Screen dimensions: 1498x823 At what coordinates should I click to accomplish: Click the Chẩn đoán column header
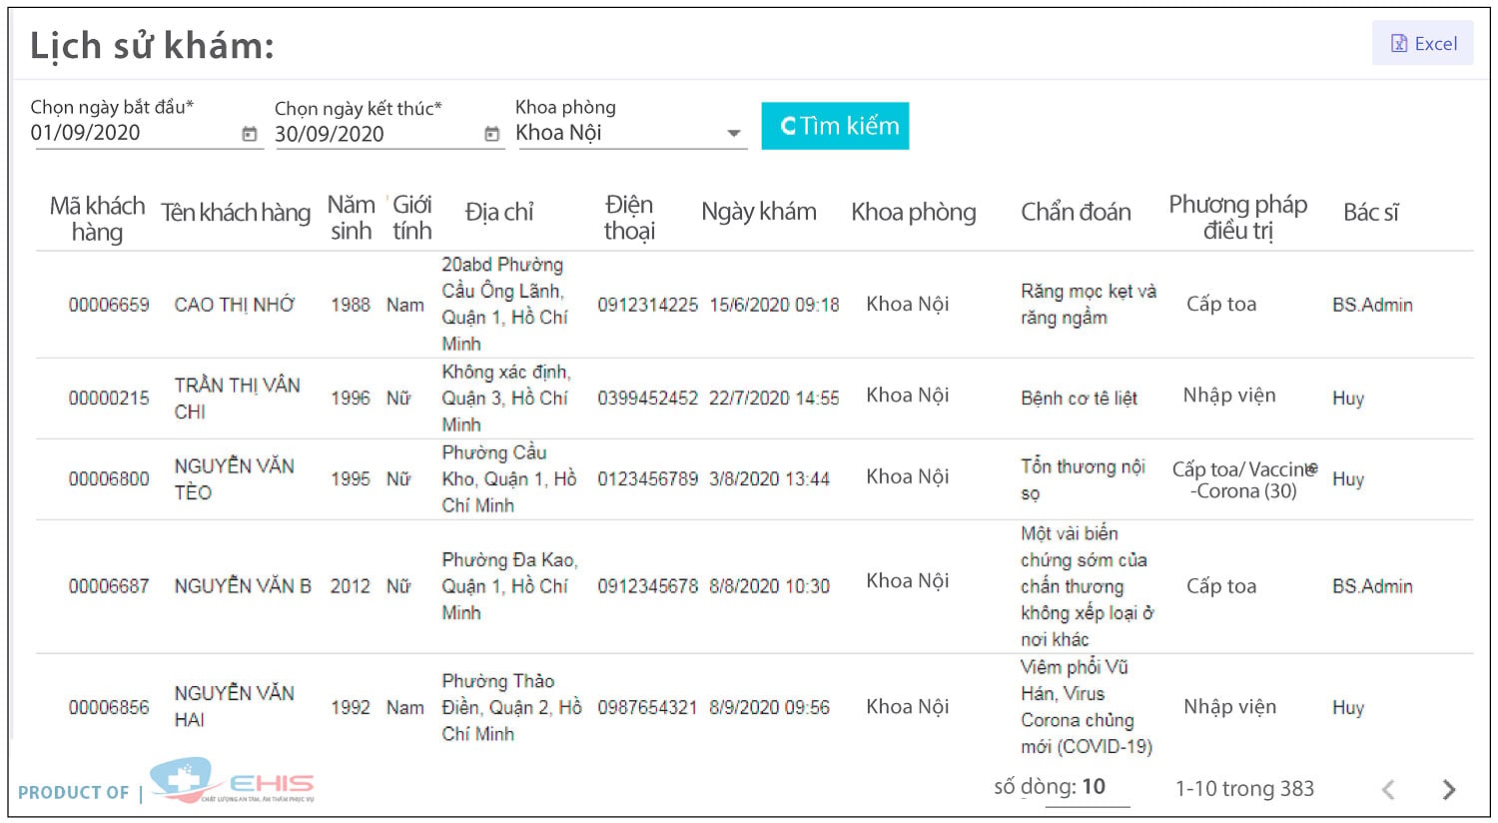(1076, 212)
